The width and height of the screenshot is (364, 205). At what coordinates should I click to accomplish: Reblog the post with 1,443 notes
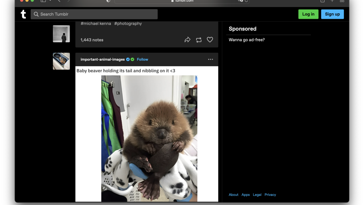[x=199, y=40]
